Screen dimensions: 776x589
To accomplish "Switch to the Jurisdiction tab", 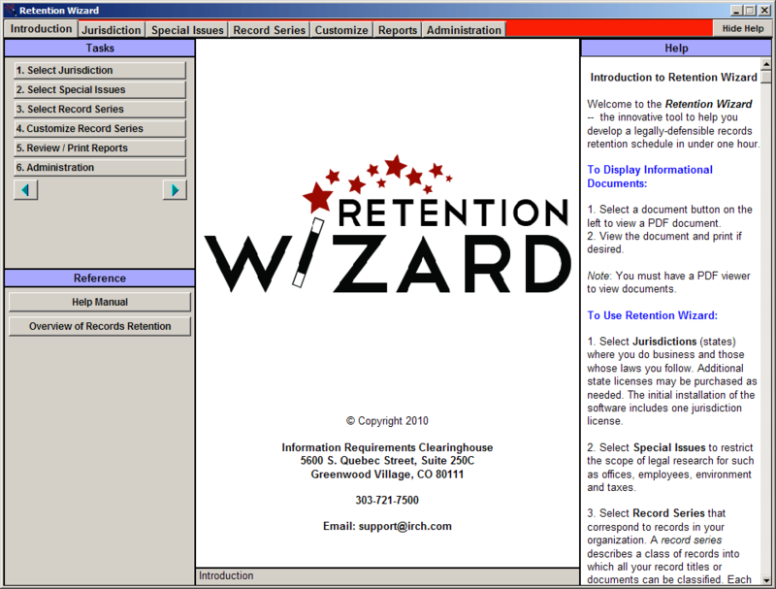I will tap(111, 30).
